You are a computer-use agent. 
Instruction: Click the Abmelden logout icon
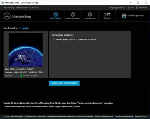point(137,8)
